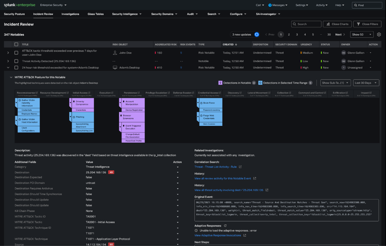Check the 24 hour risk threshold notable checkbox
Viewport: 386px width, 246px height.
click(x=16, y=67)
